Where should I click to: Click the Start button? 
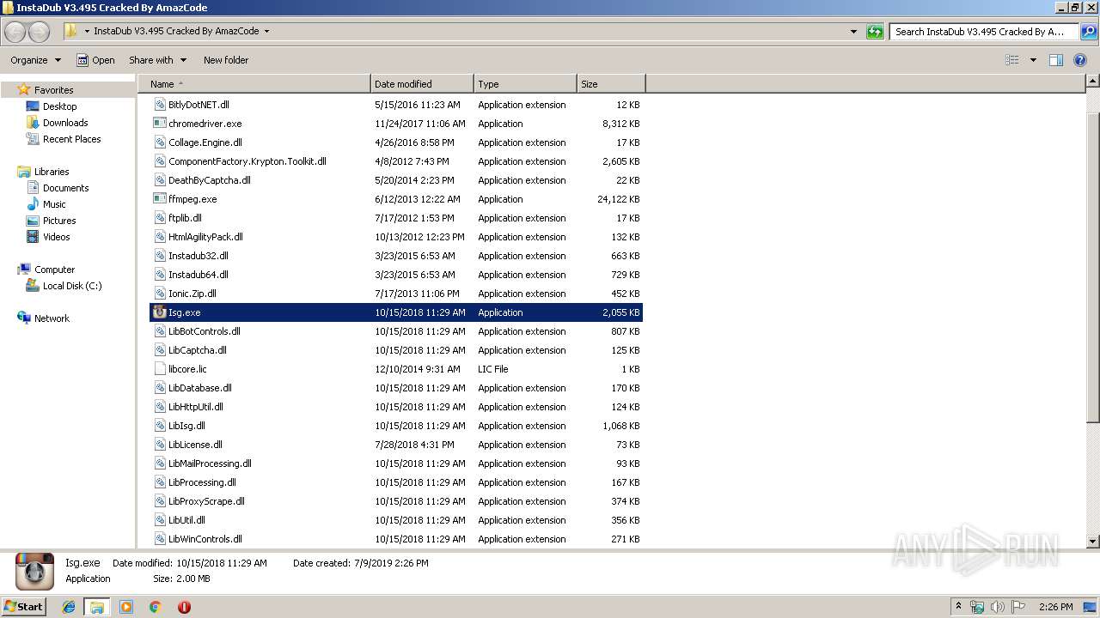click(x=24, y=607)
